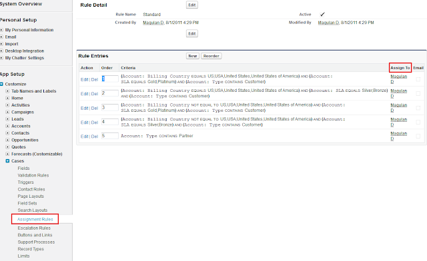Open Magulan D assignee link in entry 1

[x=399, y=79]
